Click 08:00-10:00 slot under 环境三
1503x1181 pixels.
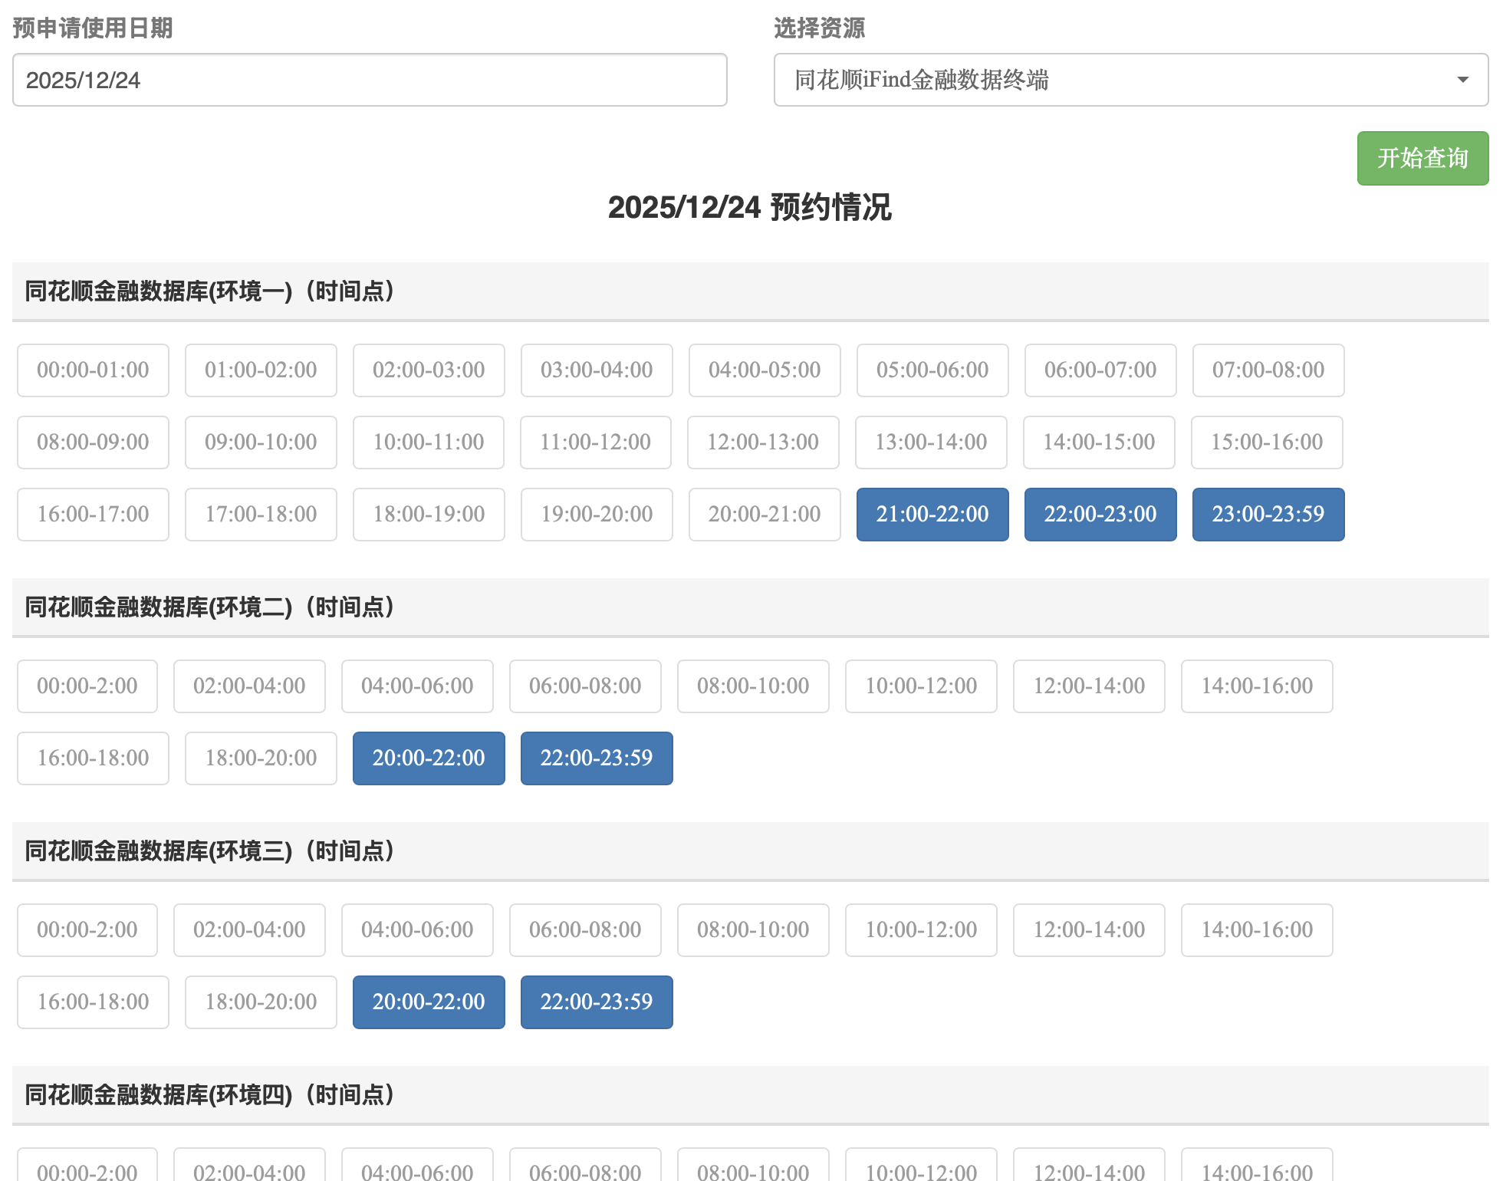[752, 929]
